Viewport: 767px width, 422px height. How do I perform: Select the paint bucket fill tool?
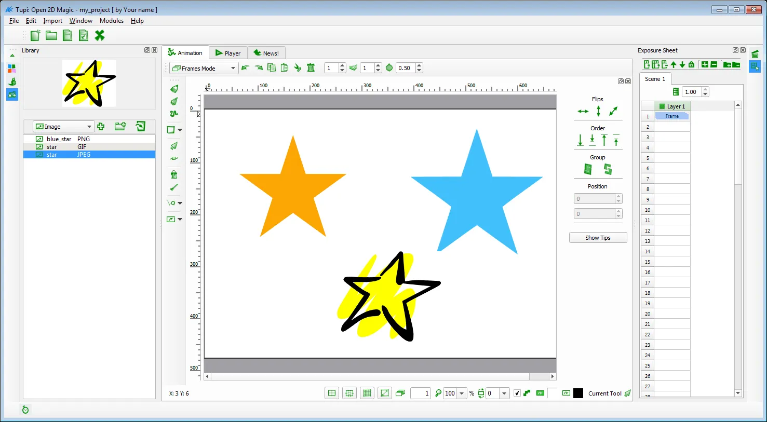click(x=174, y=174)
